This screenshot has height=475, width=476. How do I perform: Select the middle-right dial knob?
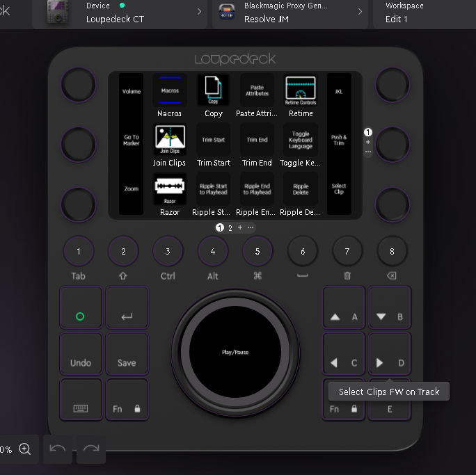tap(392, 145)
